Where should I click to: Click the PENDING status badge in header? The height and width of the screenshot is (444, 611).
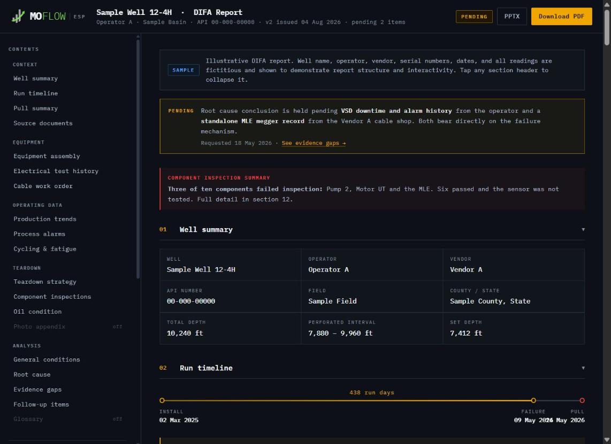point(474,17)
